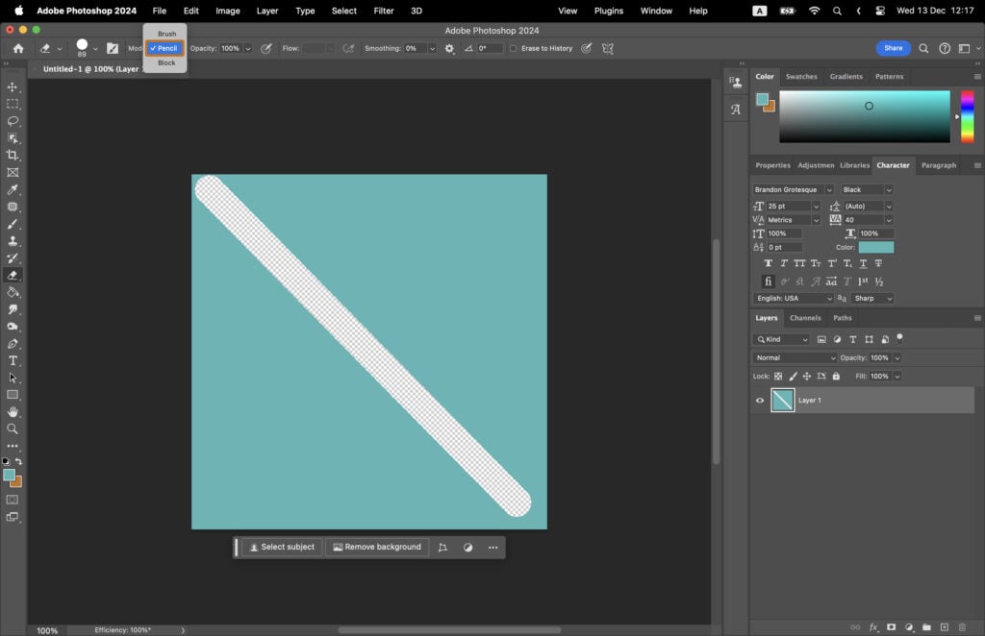Viewport: 985px width, 636px height.
Task: Open the Kind filter dropdown in Layers
Action: 781,339
